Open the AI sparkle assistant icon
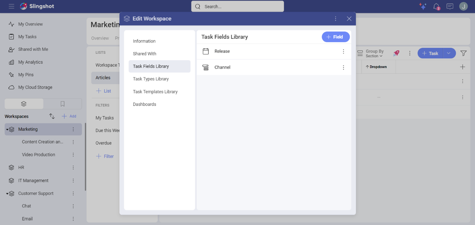 coord(423,6)
